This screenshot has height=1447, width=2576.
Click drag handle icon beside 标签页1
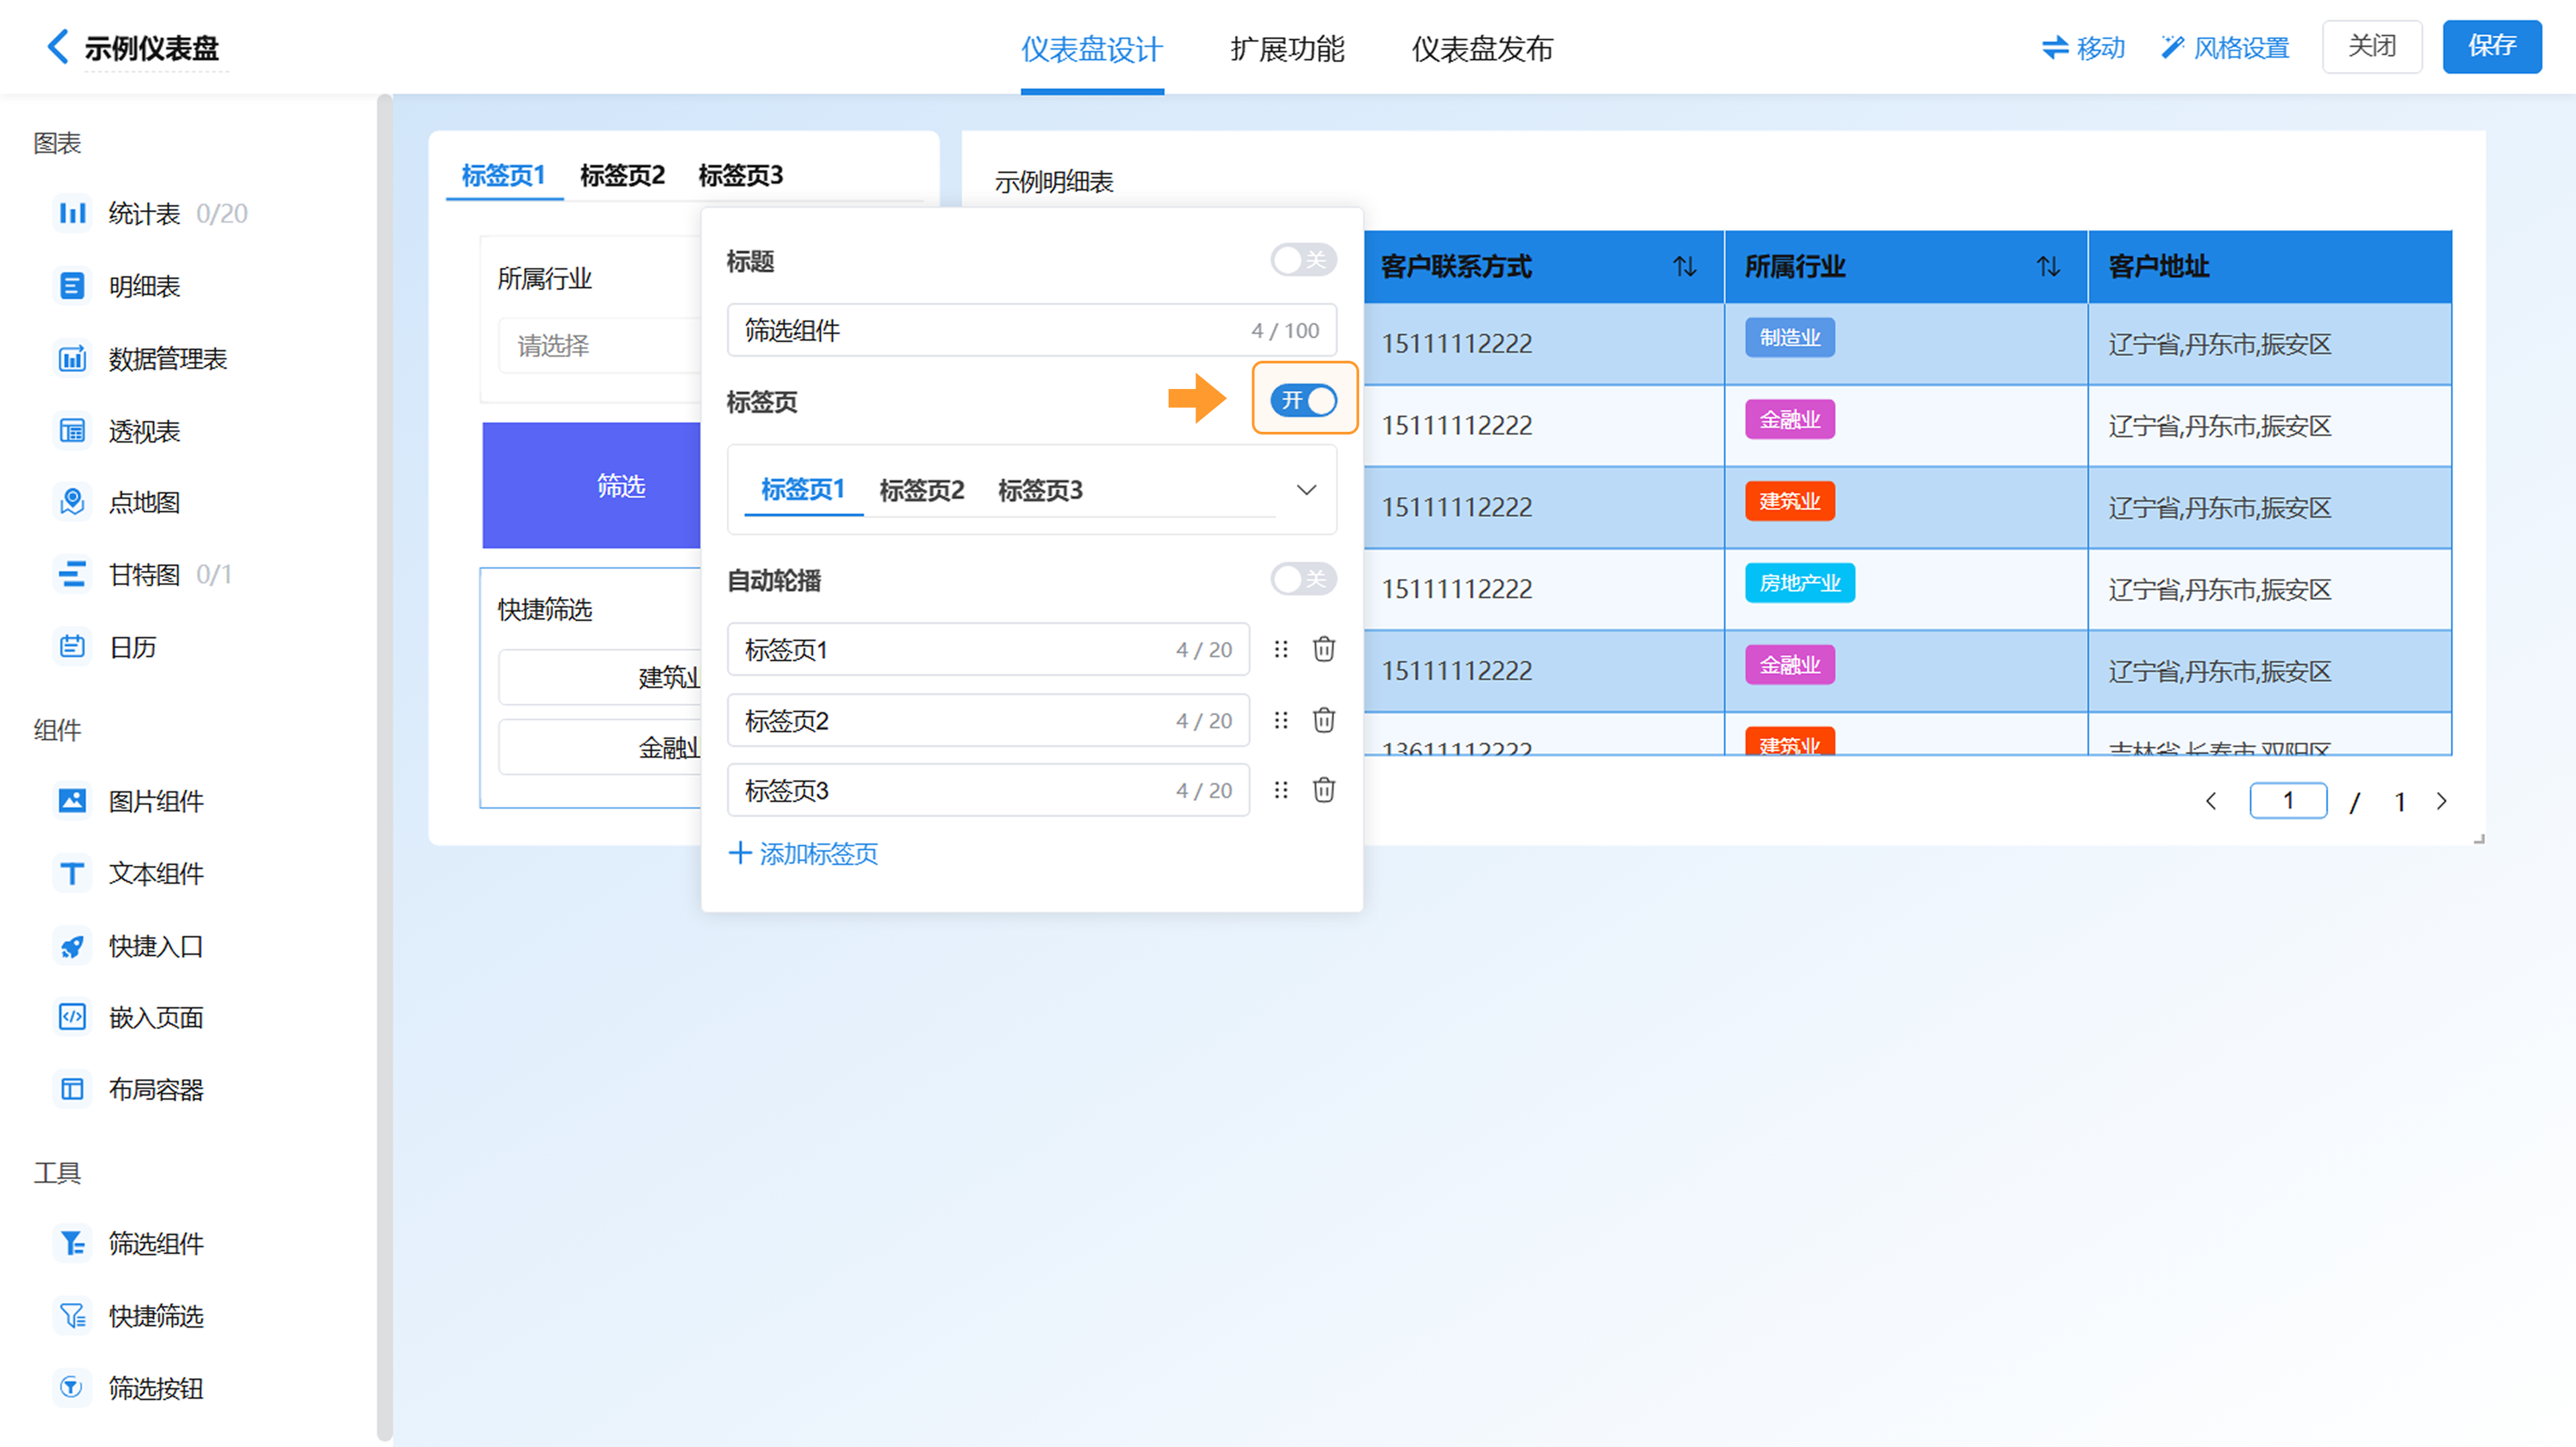[1280, 650]
